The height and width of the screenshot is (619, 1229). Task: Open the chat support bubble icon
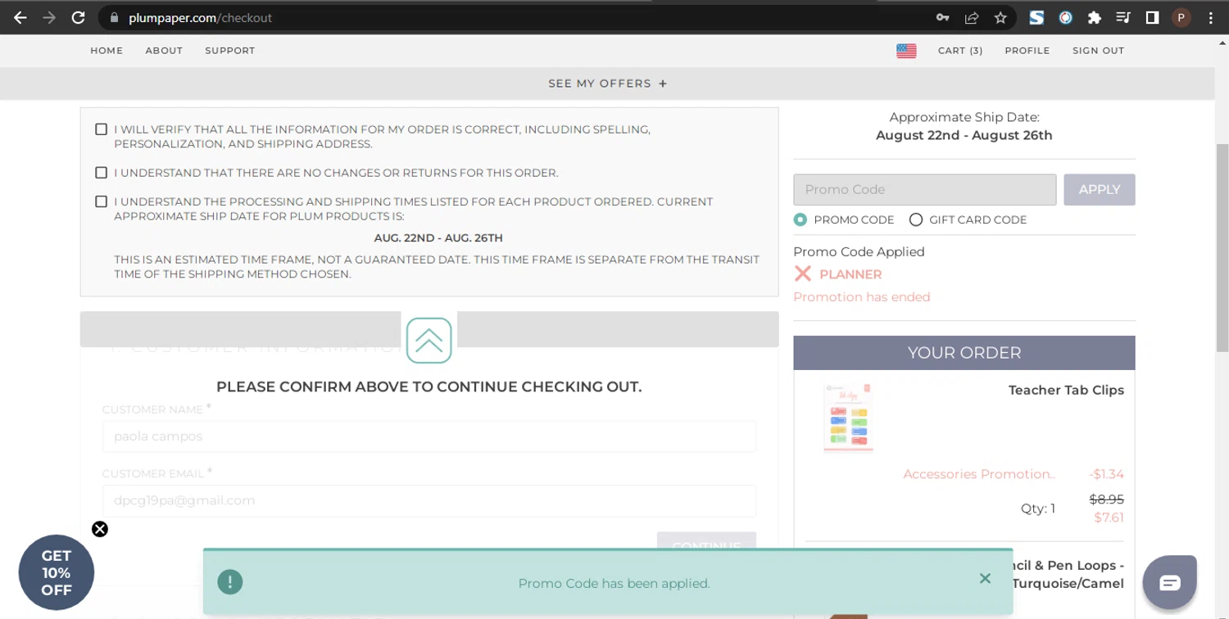tap(1170, 582)
